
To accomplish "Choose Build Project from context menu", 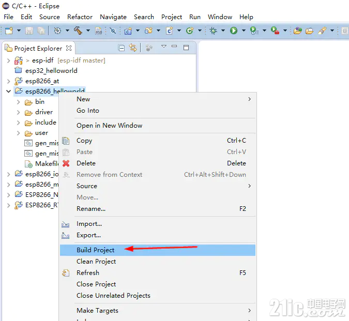I will point(158,250).
